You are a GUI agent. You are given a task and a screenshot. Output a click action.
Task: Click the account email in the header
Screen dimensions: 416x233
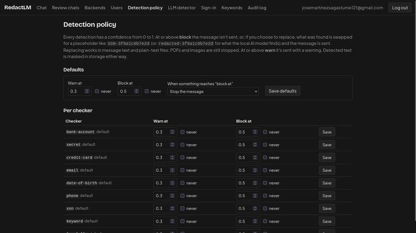[x=342, y=8]
